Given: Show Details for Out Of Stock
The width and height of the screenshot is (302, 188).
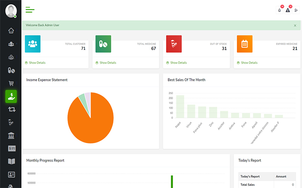Looking at the screenshot, I should click(x=179, y=63).
